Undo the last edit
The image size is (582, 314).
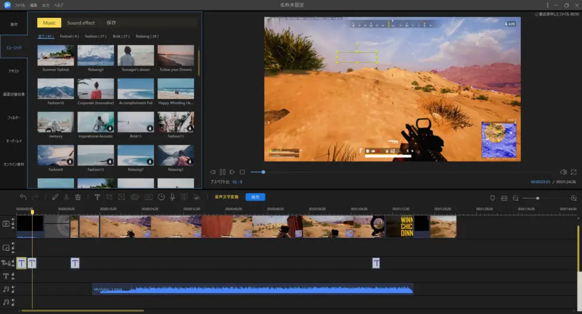click(23, 197)
